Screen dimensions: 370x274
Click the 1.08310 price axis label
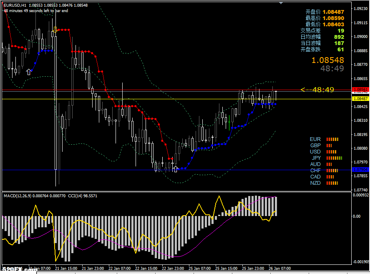click(x=360, y=121)
